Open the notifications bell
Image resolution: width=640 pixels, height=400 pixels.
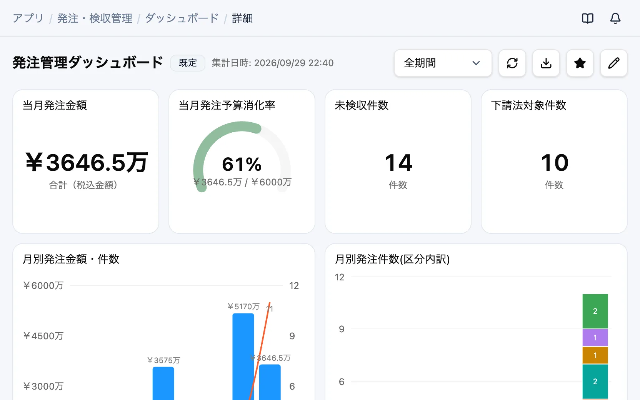pos(615,18)
